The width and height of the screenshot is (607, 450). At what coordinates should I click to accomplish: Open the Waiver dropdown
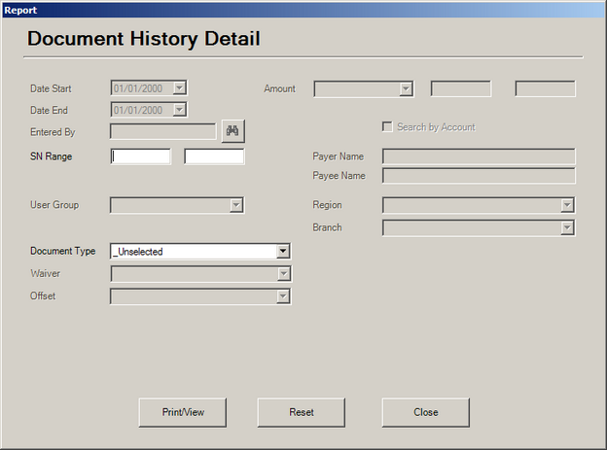click(283, 274)
